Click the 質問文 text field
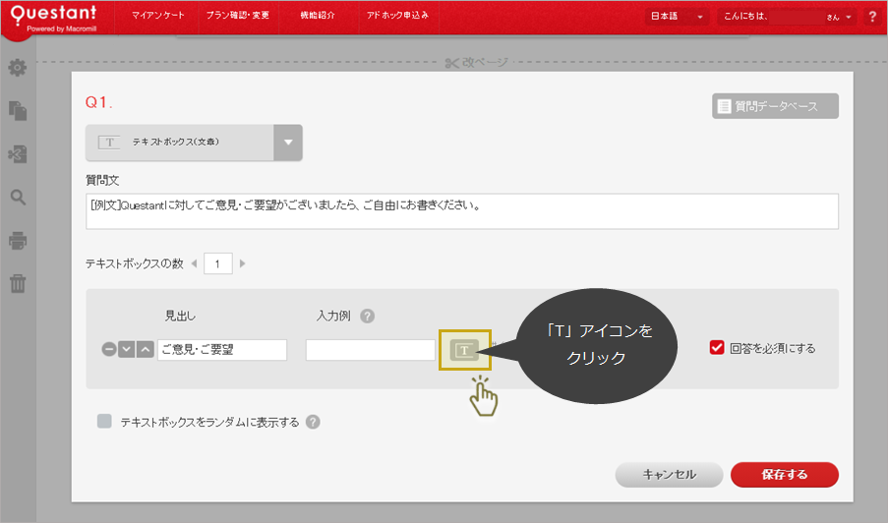Image resolution: width=888 pixels, height=523 pixels. pos(462,209)
